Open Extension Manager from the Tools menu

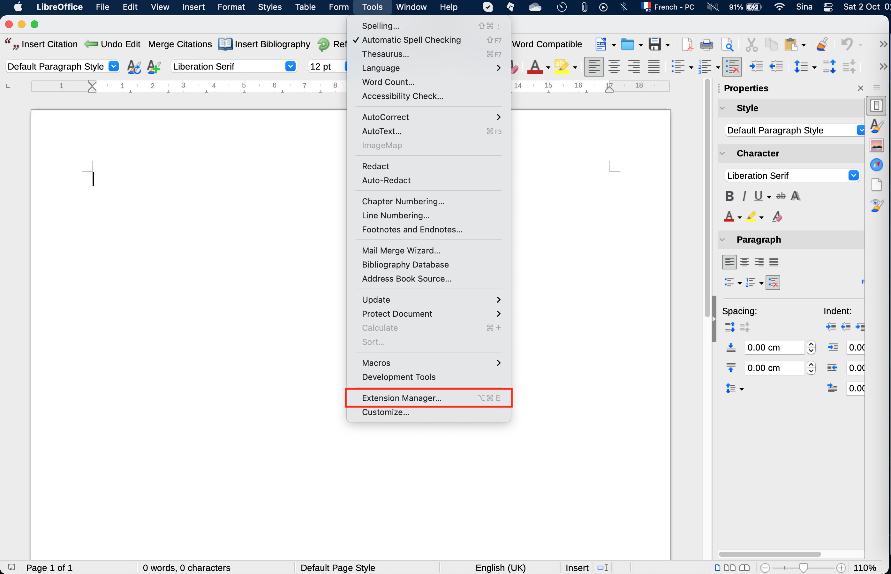pos(401,398)
